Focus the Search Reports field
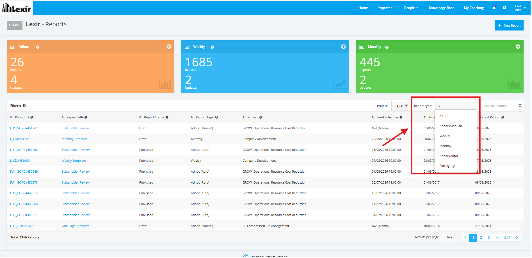This screenshot has height=258, width=532. point(500,106)
